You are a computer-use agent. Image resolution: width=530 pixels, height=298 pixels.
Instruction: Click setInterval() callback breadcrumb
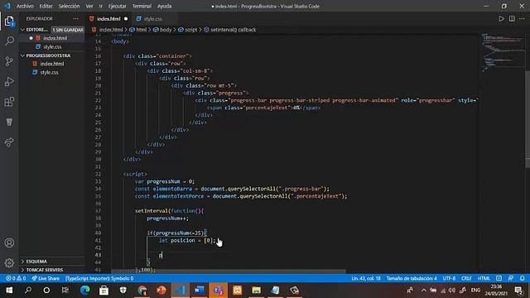[x=230, y=30]
